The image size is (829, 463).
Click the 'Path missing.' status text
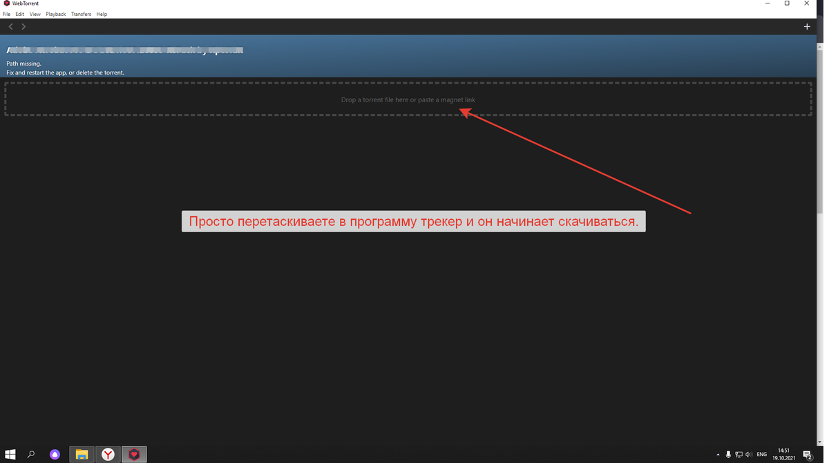point(24,64)
